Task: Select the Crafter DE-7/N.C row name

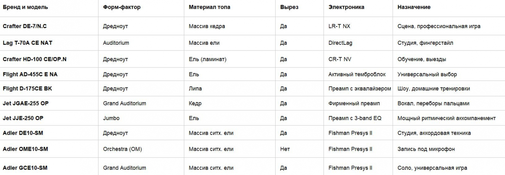Action: [x=25, y=26]
